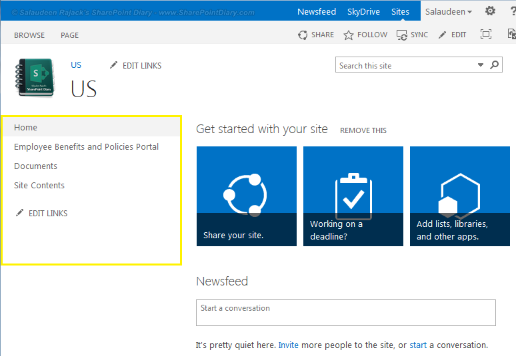The image size is (516, 356).
Task: Click the magnifier search icon
Action: coord(494,65)
